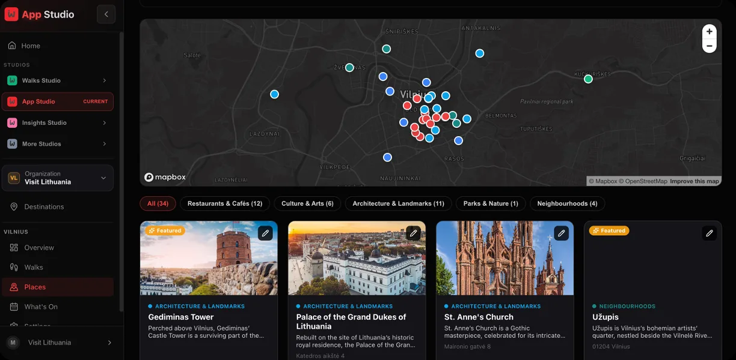
Task: Go to Walks page
Action: click(x=58, y=267)
